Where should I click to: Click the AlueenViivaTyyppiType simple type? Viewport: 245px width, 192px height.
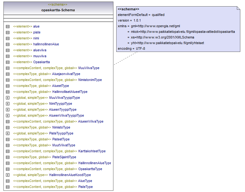click(x=66, y=116)
